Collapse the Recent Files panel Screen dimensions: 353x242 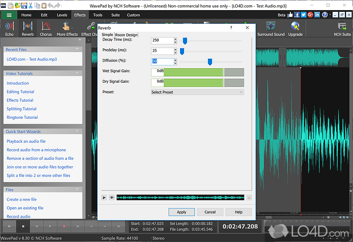(x=77, y=49)
